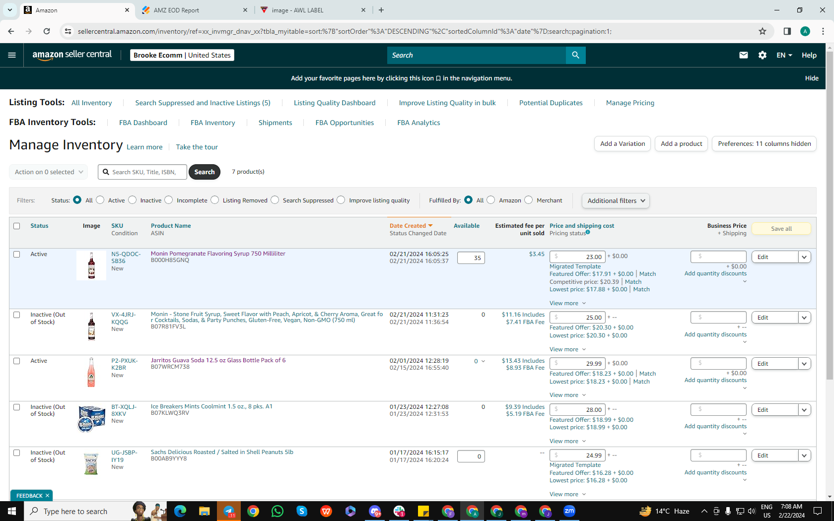Open Edit dropdown arrow for Jarritos Guava Soda
This screenshot has width=834, height=521.
[805, 364]
